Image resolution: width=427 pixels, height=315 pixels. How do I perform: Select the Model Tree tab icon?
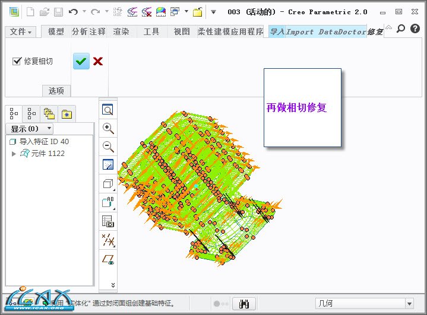(x=14, y=113)
